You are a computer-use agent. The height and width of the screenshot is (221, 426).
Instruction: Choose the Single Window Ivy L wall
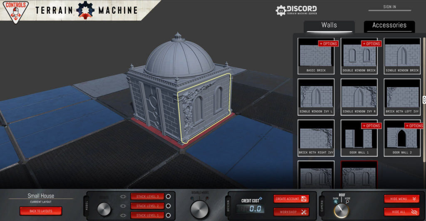click(316, 97)
